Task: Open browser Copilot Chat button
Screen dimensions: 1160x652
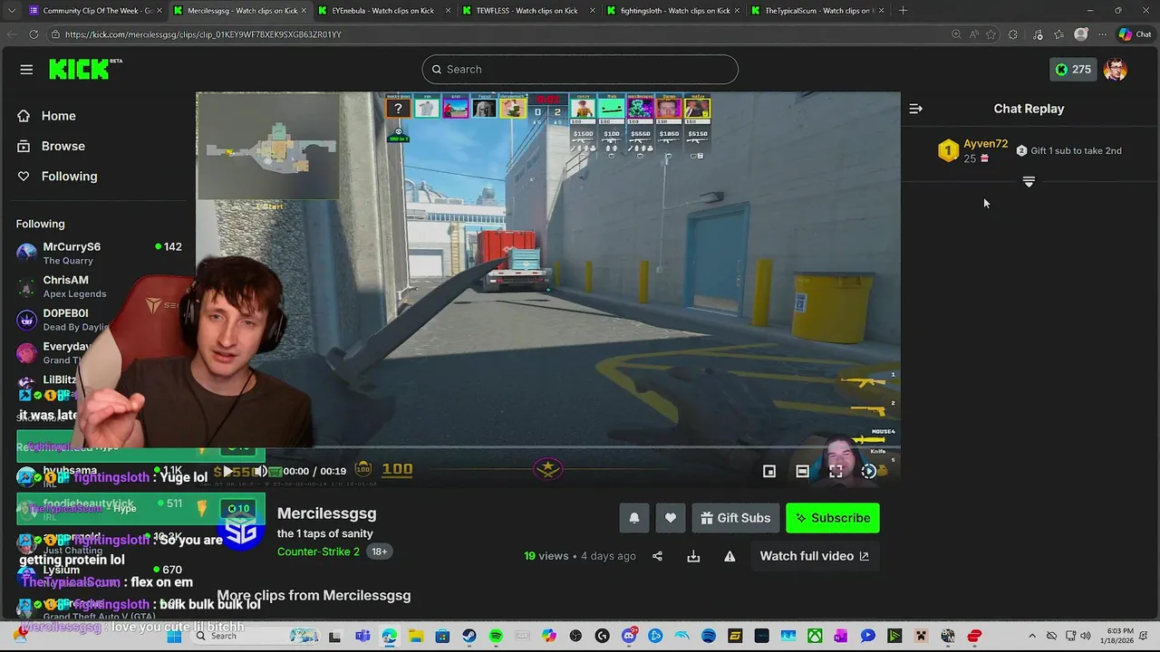Action: click(x=1135, y=34)
